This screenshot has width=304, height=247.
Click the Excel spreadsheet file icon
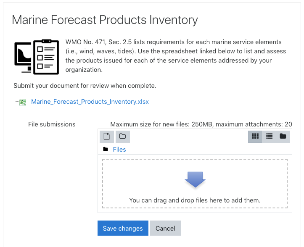(x=23, y=102)
